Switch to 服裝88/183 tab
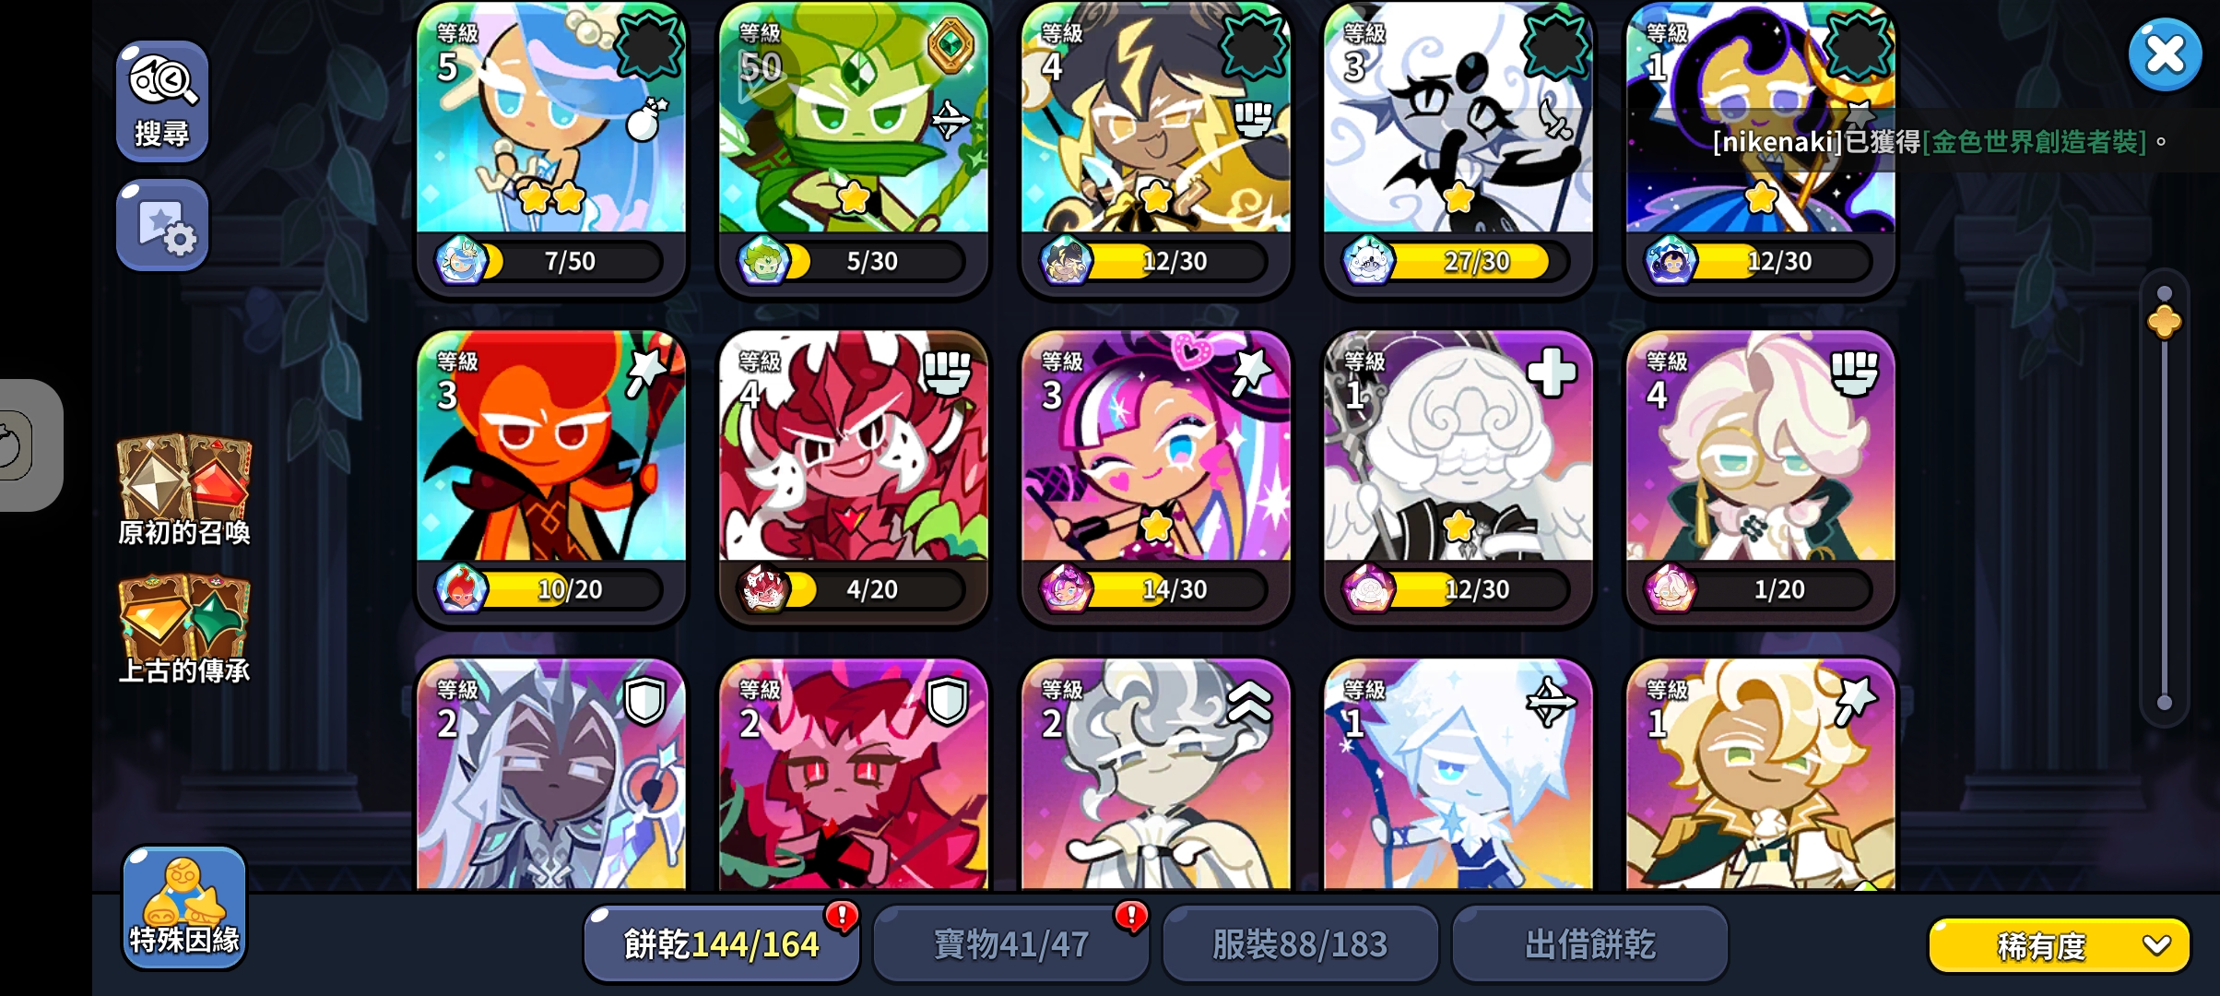This screenshot has width=2220, height=996. (x=1300, y=944)
